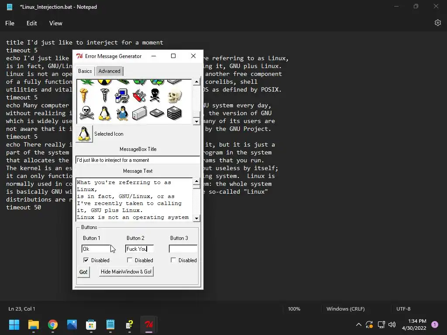Switch to the Basics tab
The width and height of the screenshot is (447, 335).
click(85, 71)
